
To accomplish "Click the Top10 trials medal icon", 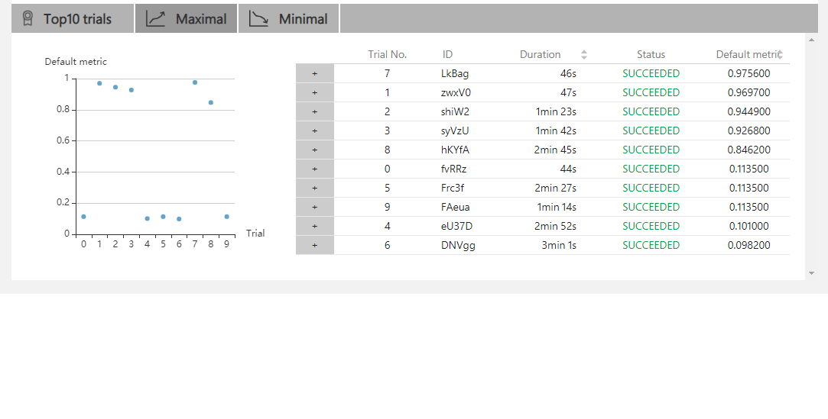I will [28, 18].
